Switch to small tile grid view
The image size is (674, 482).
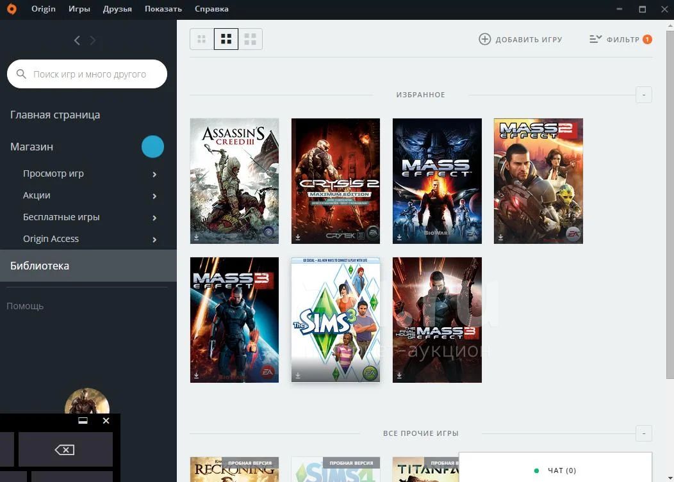pos(202,39)
